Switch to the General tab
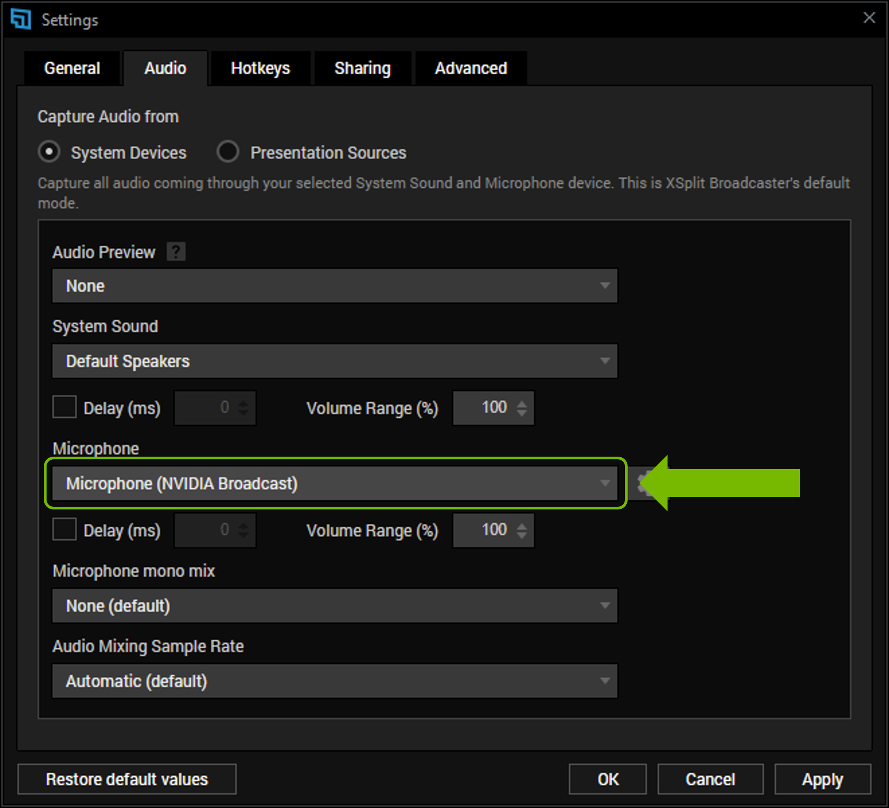 (72, 68)
